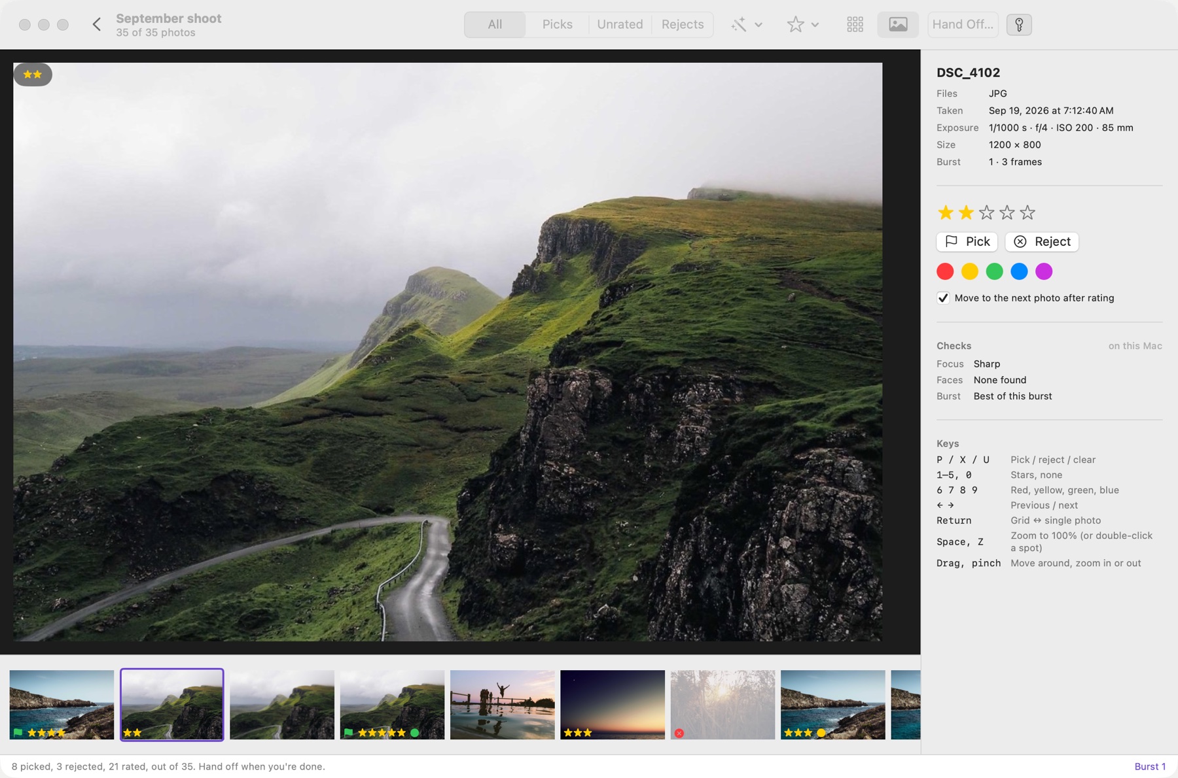Mark photo as Pick

(x=967, y=242)
